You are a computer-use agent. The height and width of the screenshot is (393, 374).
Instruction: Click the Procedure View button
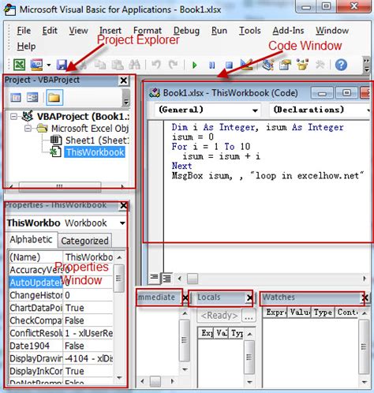coord(154,277)
